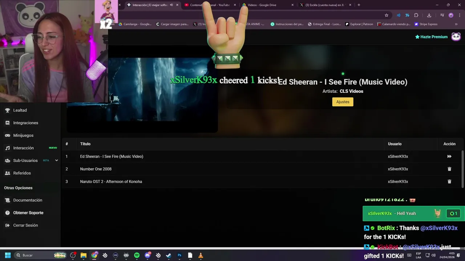Open Steam from the taskbar
The width and height of the screenshot is (465, 261).
point(169,255)
